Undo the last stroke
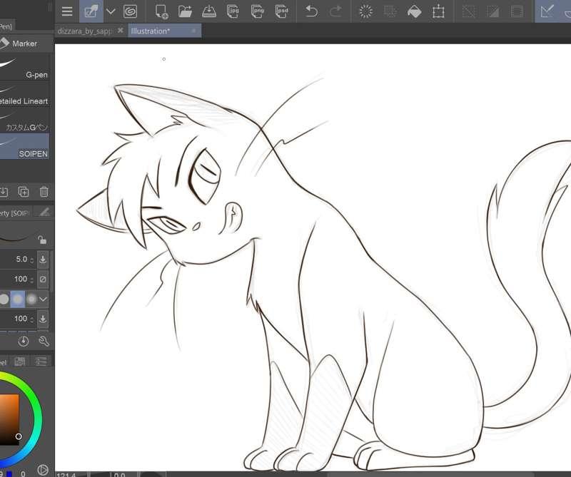Viewport: 571px width, 477px height. pyautogui.click(x=311, y=11)
